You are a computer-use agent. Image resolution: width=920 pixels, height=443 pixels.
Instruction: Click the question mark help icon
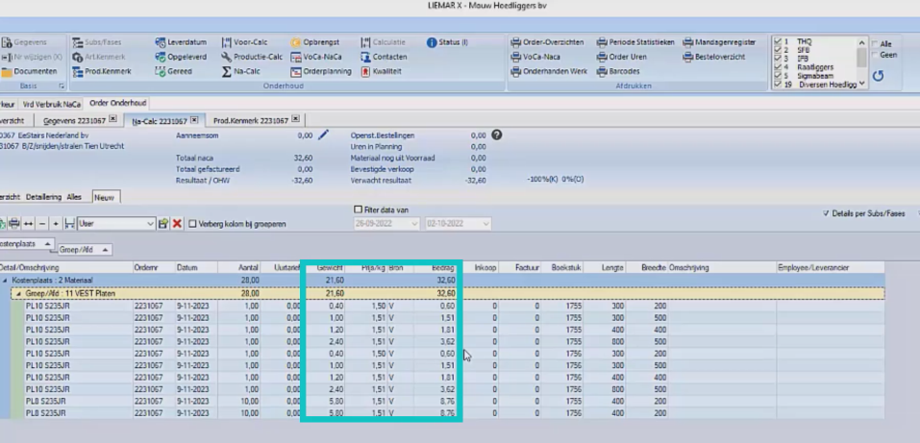[496, 135]
